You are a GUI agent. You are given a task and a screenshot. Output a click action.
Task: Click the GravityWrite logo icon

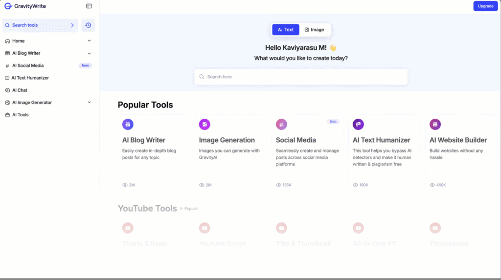8,6
